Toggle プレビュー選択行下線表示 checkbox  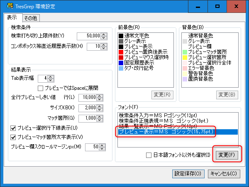13,127
